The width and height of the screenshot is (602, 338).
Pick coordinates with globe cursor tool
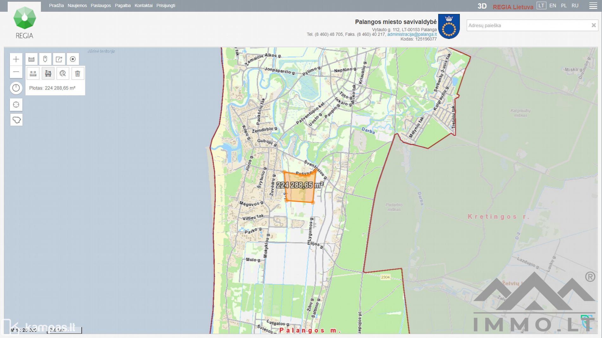[x=63, y=74]
